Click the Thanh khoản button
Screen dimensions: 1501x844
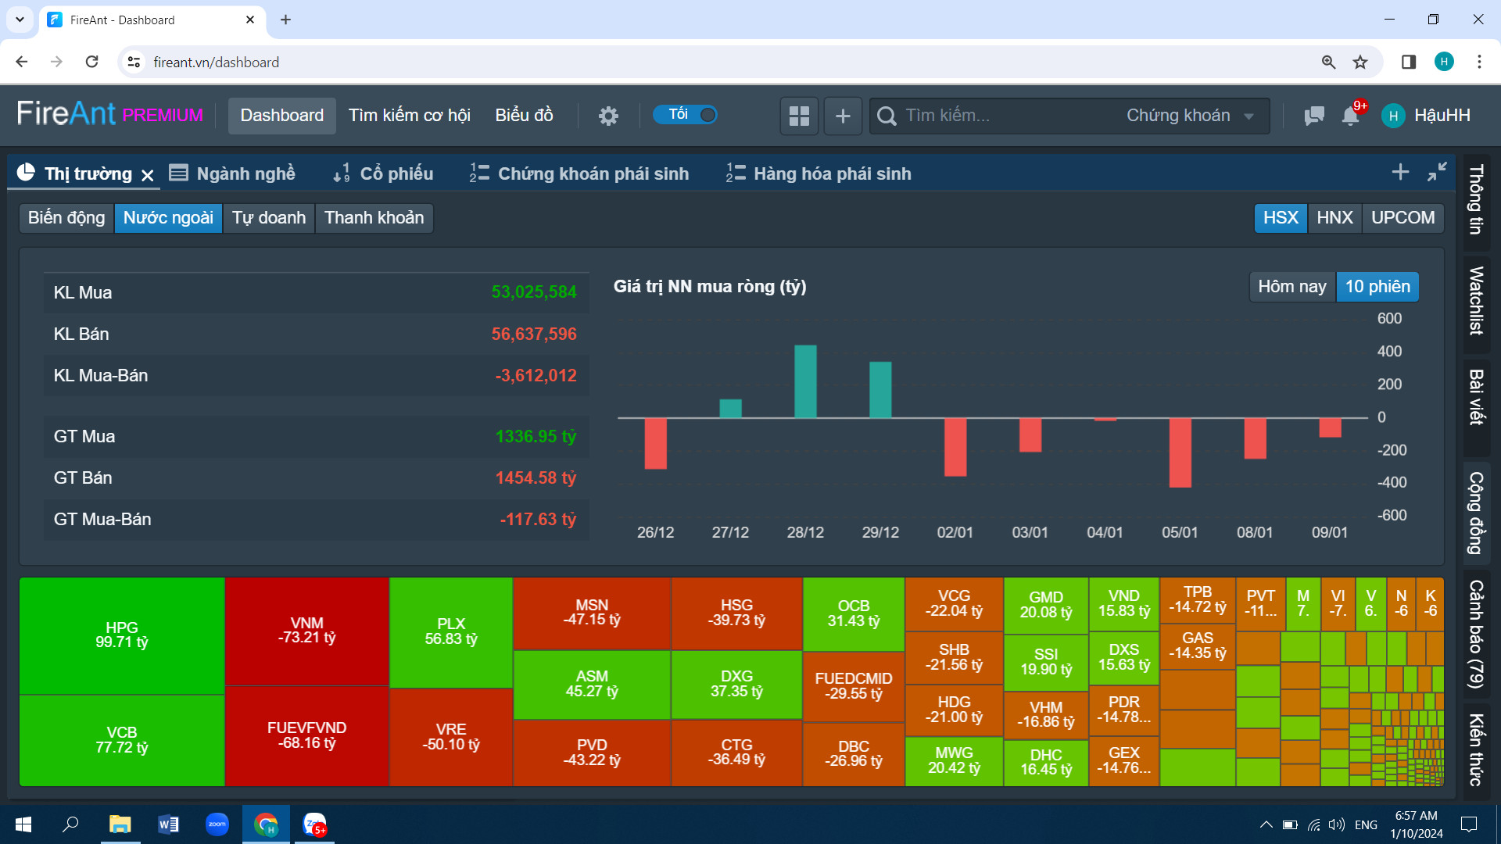[374, 218]
